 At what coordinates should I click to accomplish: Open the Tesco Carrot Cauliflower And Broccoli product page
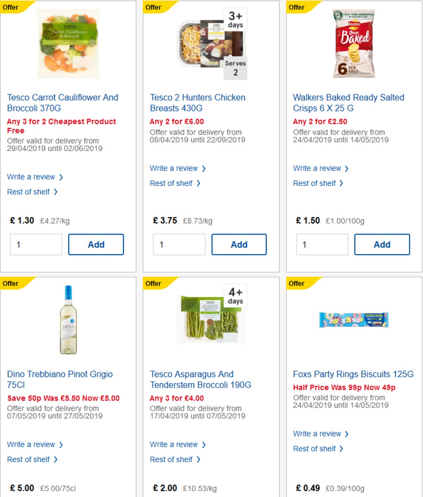click(63, 103)
